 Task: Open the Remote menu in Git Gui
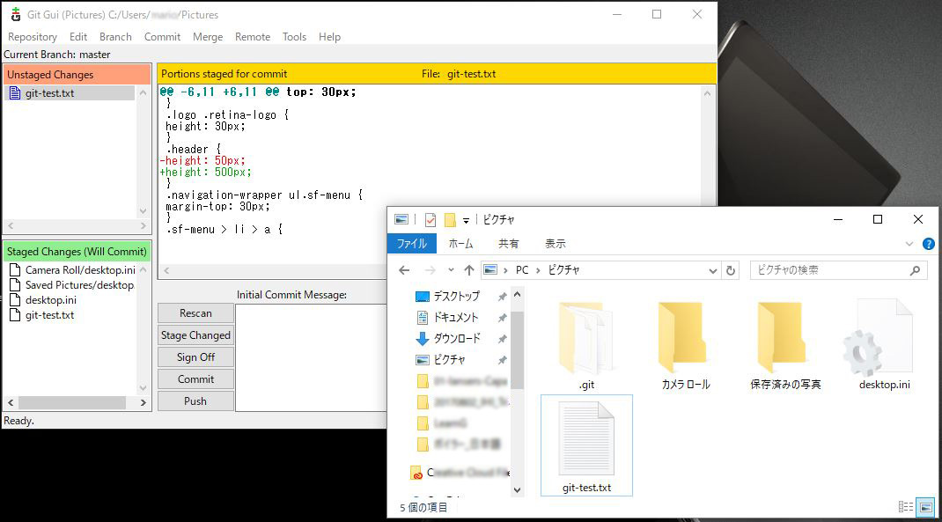pos(253,37)
